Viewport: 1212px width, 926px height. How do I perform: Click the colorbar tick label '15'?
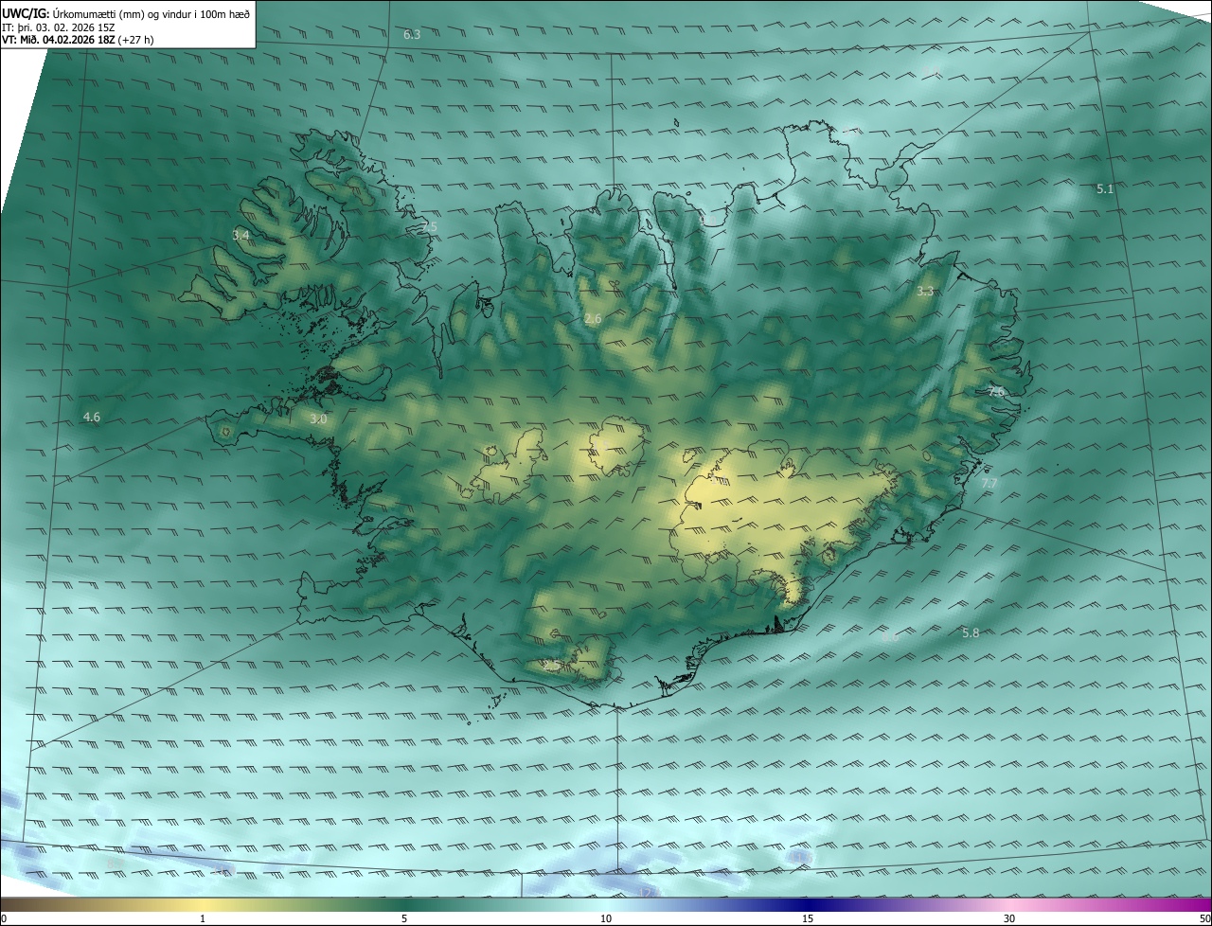[x=808, y=918]
